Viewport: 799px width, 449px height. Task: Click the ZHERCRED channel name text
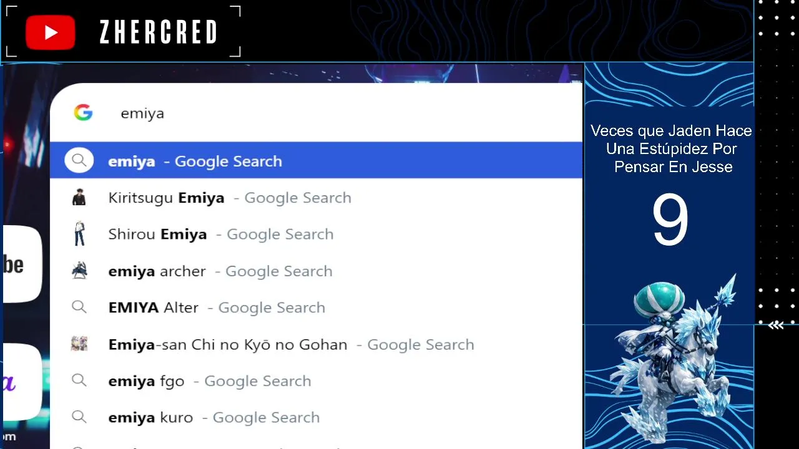159,32
